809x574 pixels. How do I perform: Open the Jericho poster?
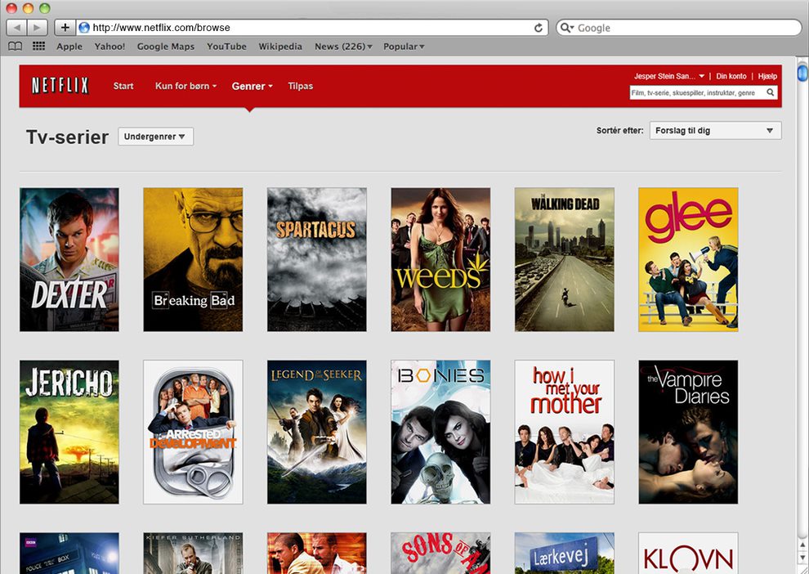pos(69,432)
